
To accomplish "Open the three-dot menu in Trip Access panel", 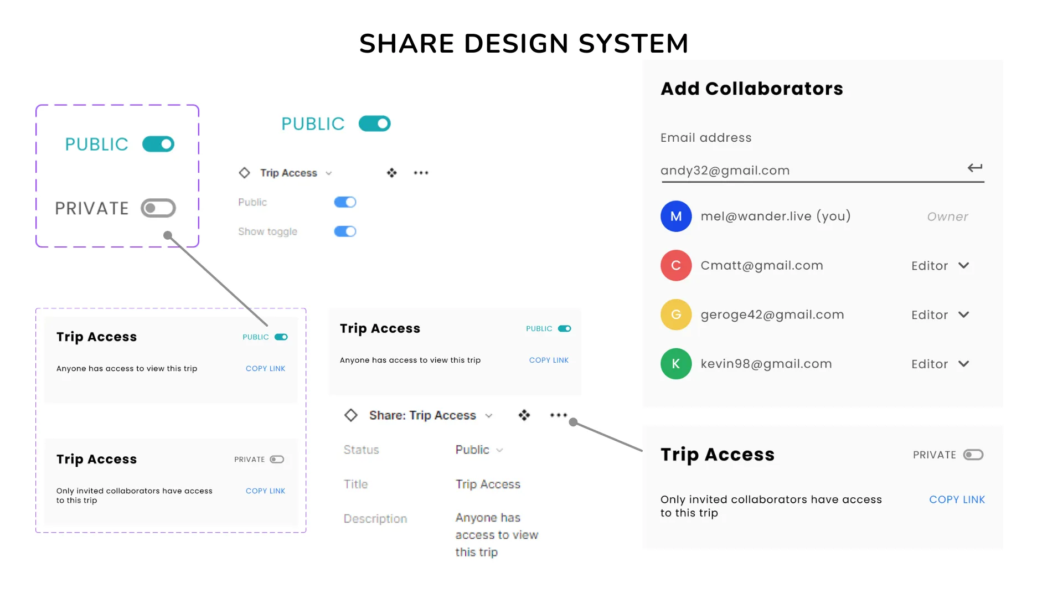I will pos(421,173).
